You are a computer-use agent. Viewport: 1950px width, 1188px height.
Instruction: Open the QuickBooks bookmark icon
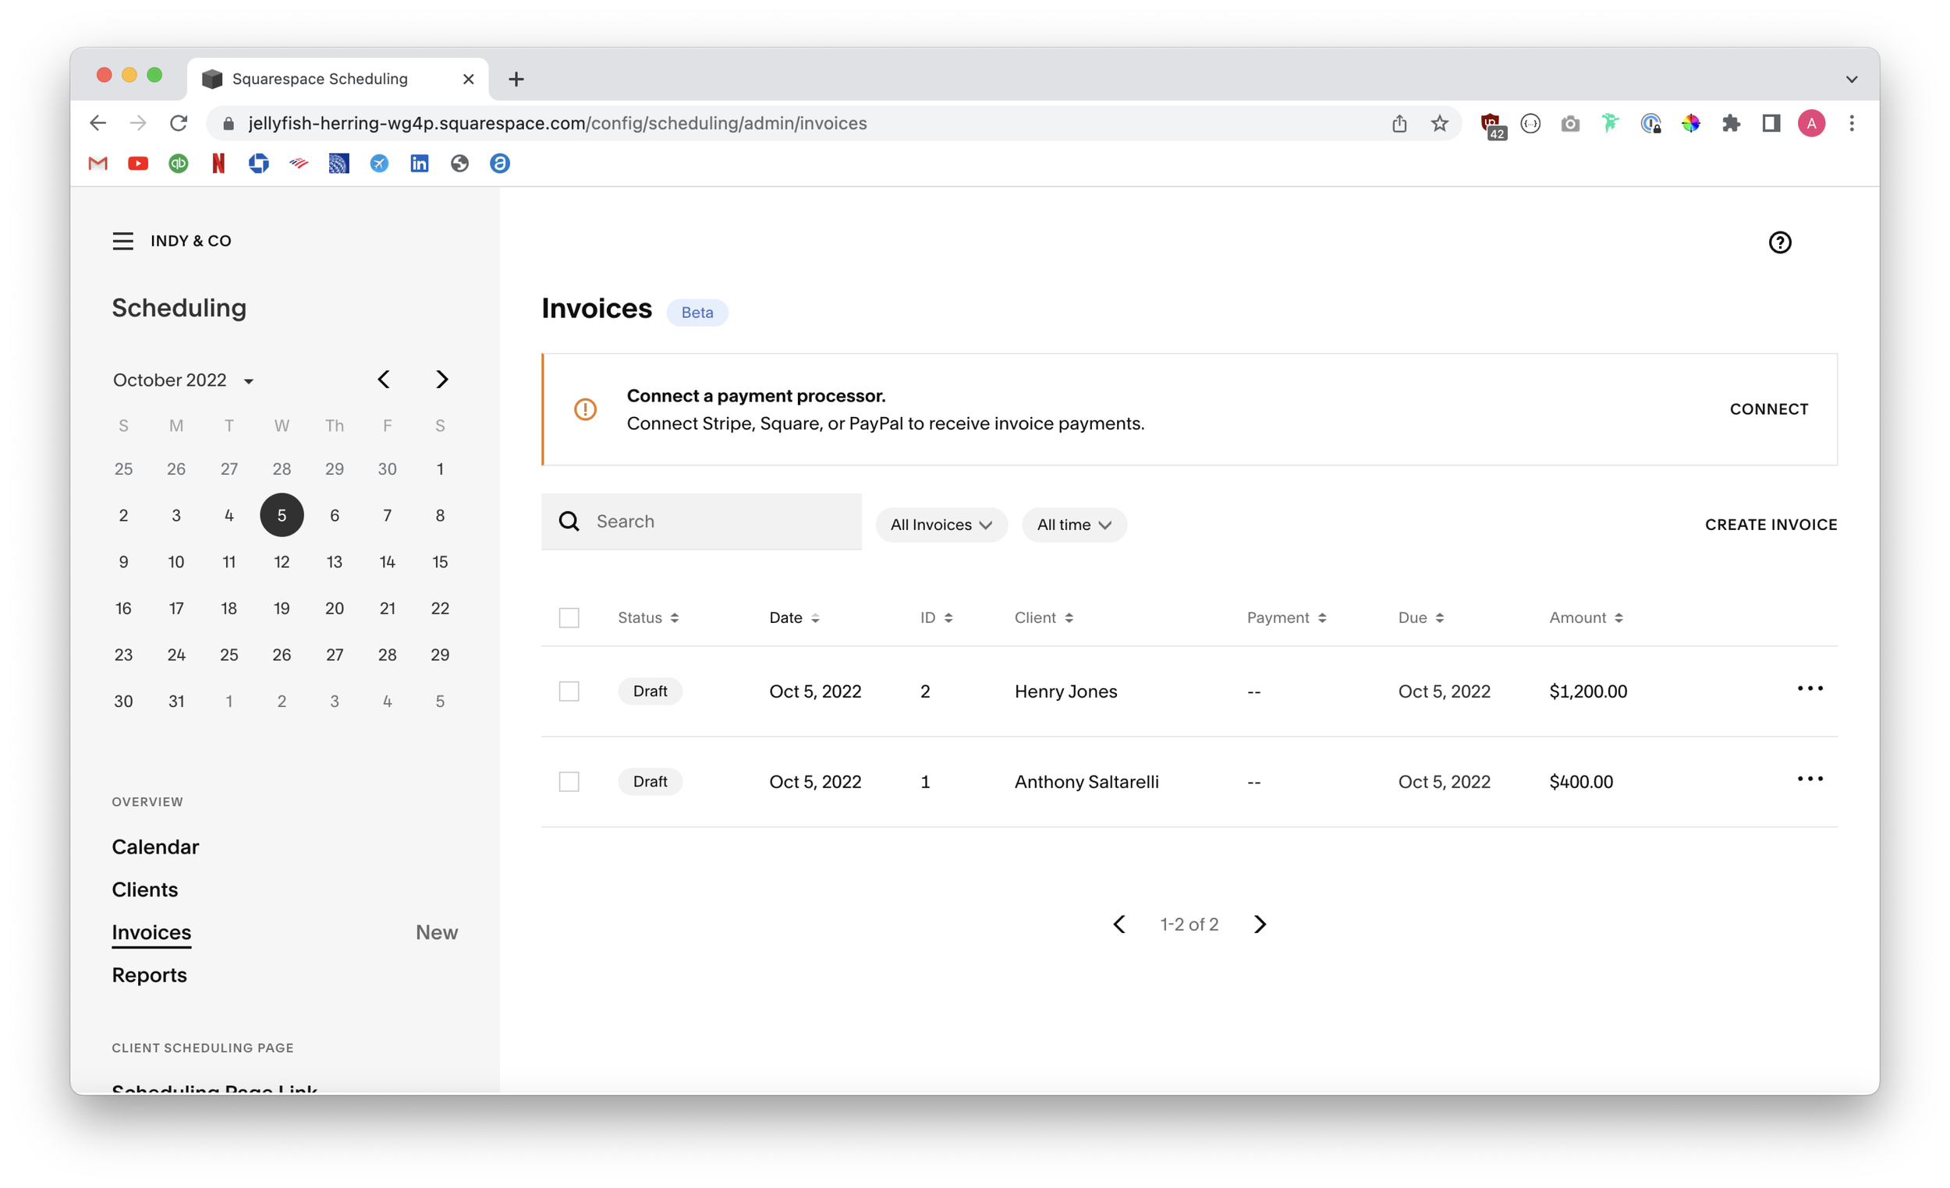[178, 164]
